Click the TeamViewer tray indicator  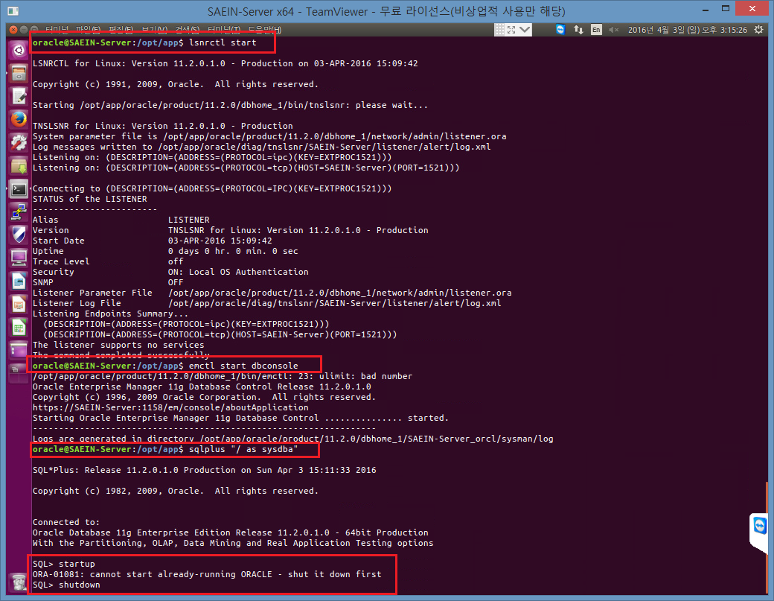click(560, 30)
